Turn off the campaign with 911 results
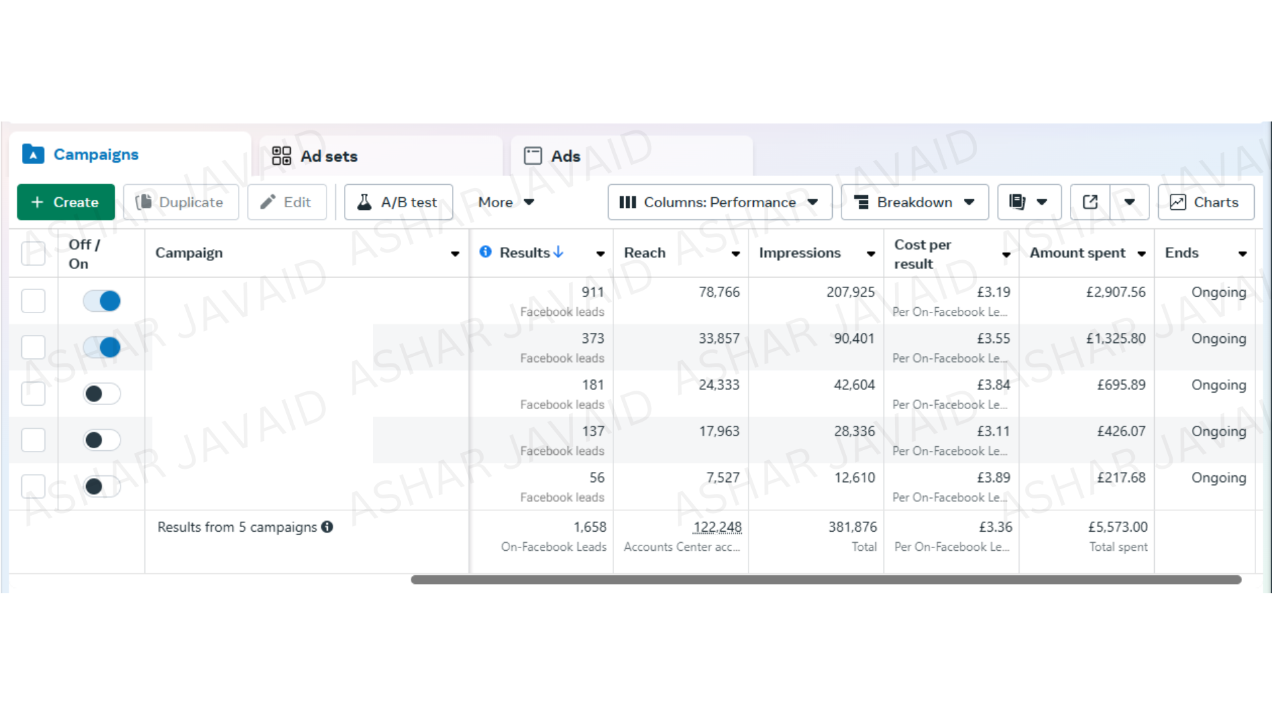This screenshot has width=1272, height=715. (x=101, y=301)
